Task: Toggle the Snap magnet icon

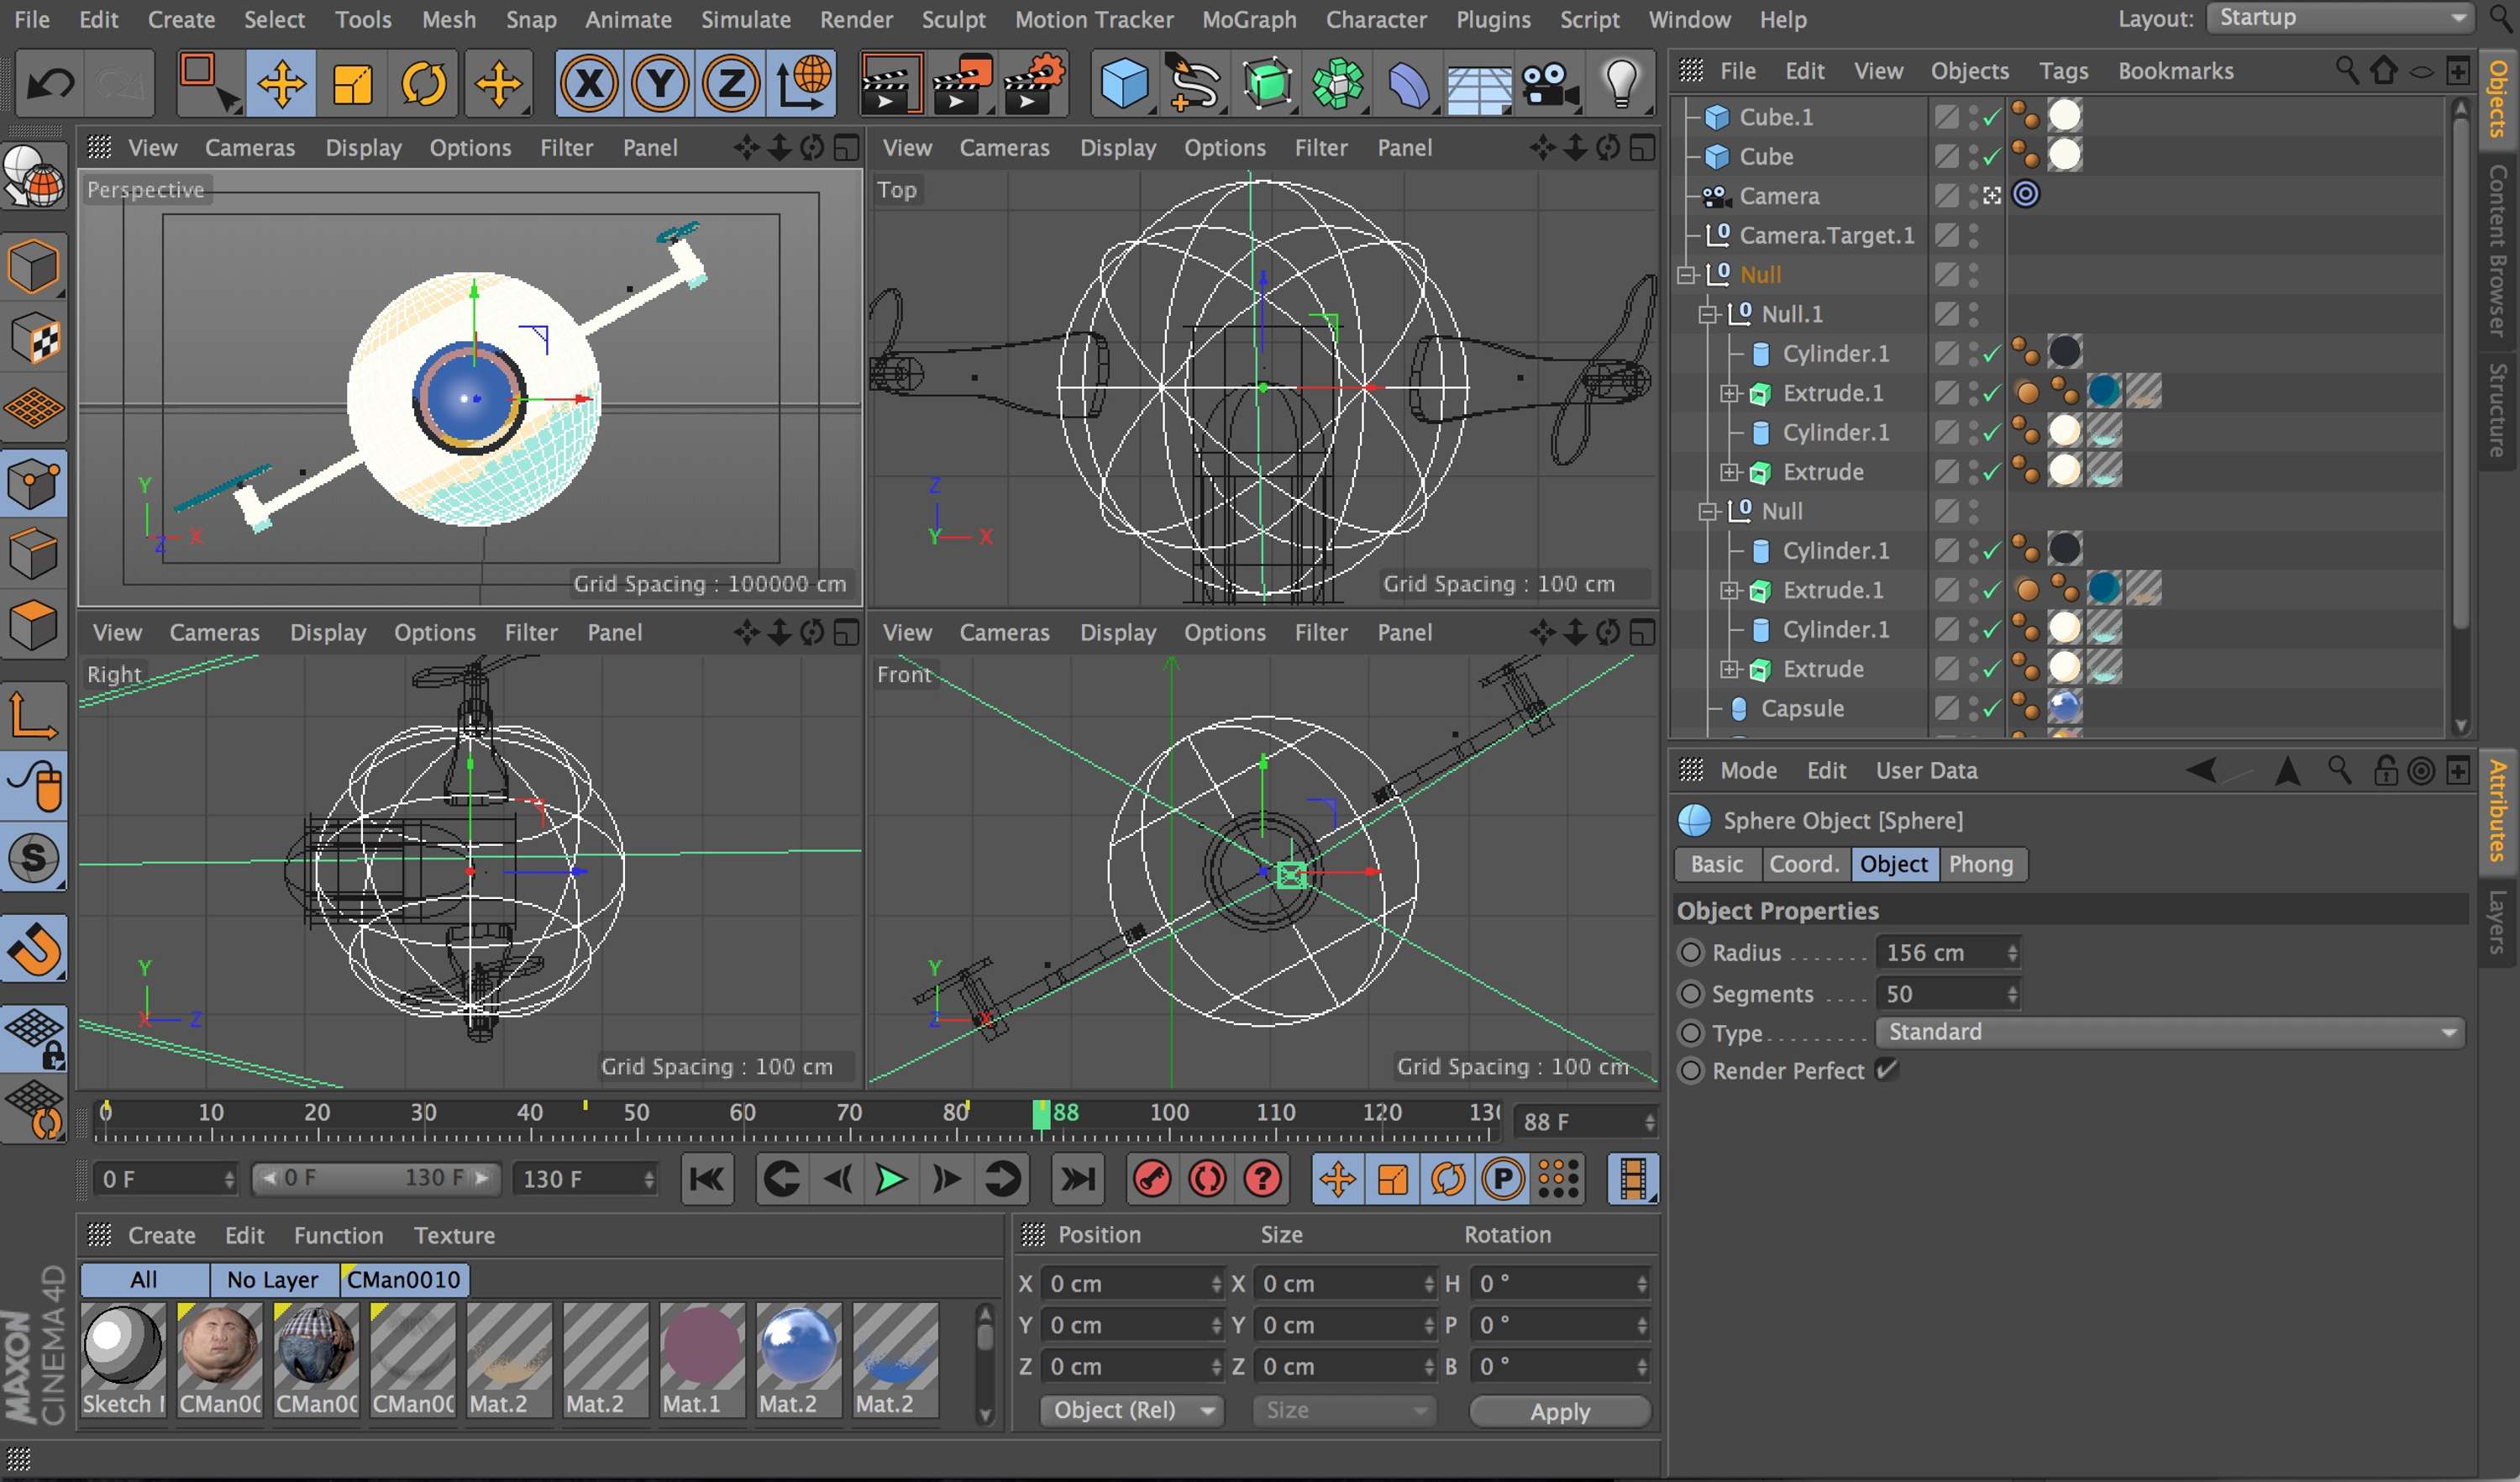Action: [x=34, y=948]
